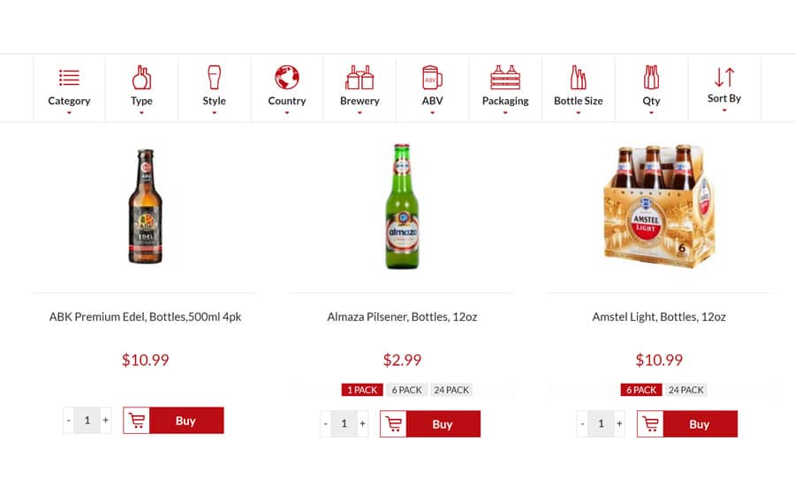Viewport: 795px width, 502px height.
Task: Increase Amstel Light quantity with plus
Action: [x=619, y=423]
